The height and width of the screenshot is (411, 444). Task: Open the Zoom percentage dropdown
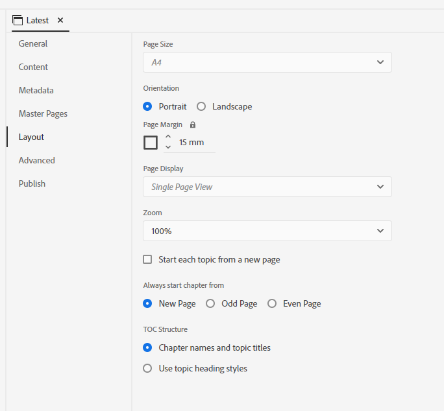click(x=267, y=231)
